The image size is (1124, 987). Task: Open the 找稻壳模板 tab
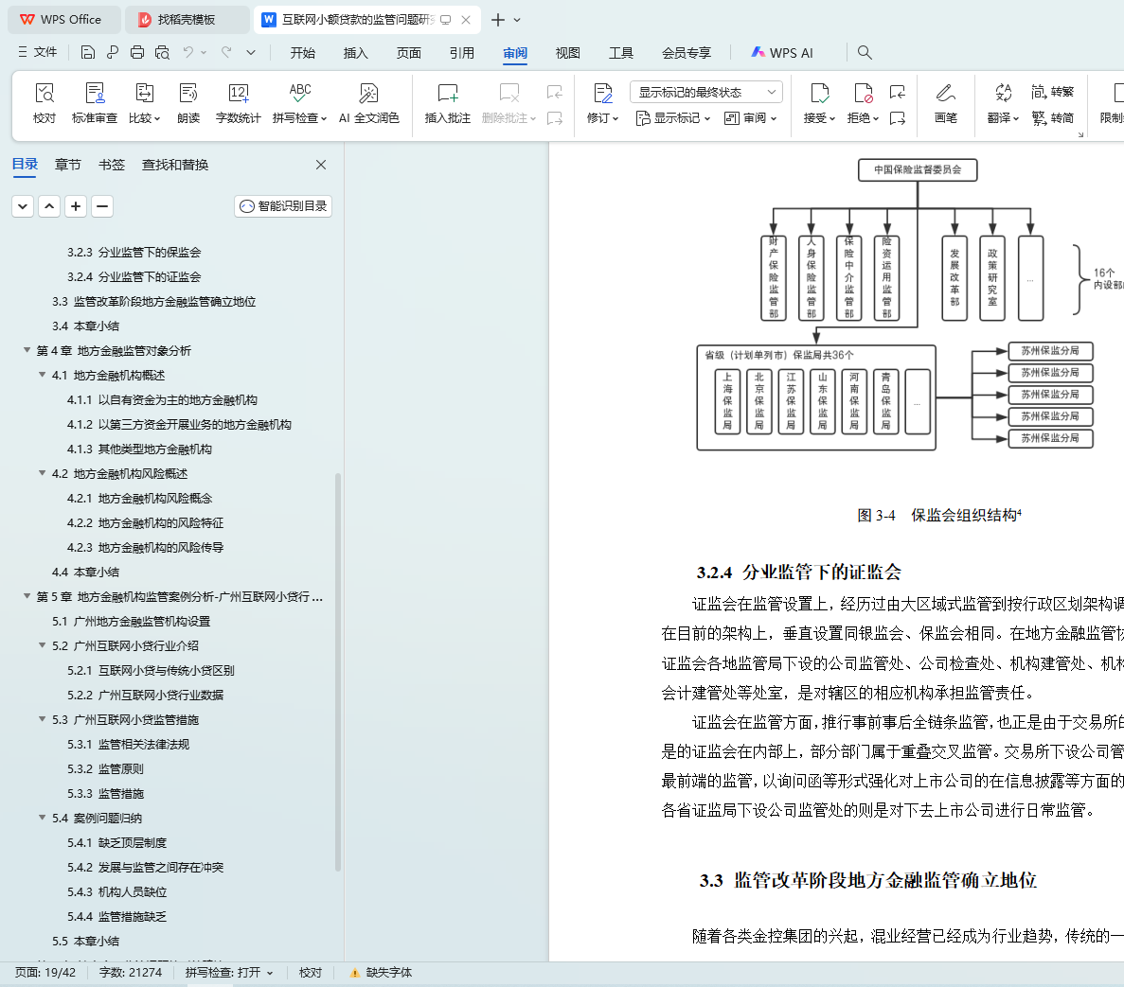[x=187, y=19]
